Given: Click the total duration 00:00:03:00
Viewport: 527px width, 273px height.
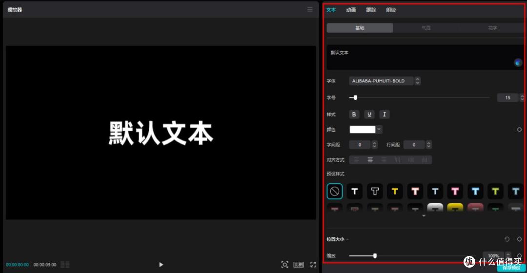Looking at the screenshot, I should coord(45,265).
